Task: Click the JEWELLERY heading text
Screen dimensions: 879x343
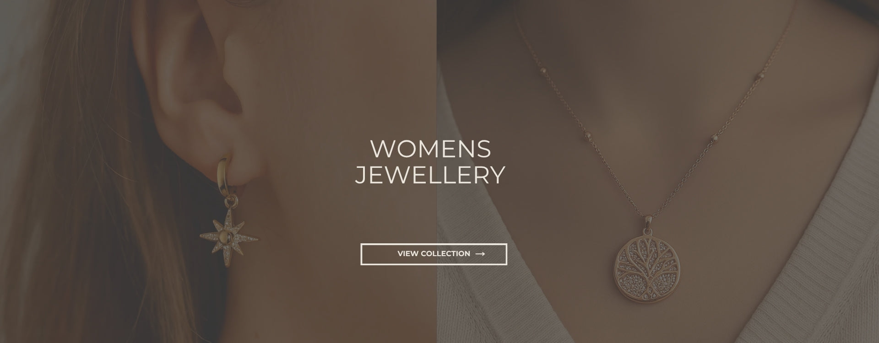Action: click(x=430, y=175)
